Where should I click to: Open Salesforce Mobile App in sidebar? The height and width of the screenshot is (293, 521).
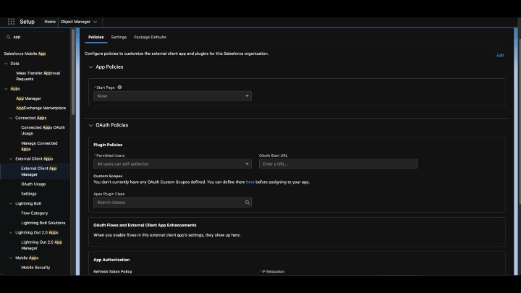pyautogui.click(x=25, y=54)
